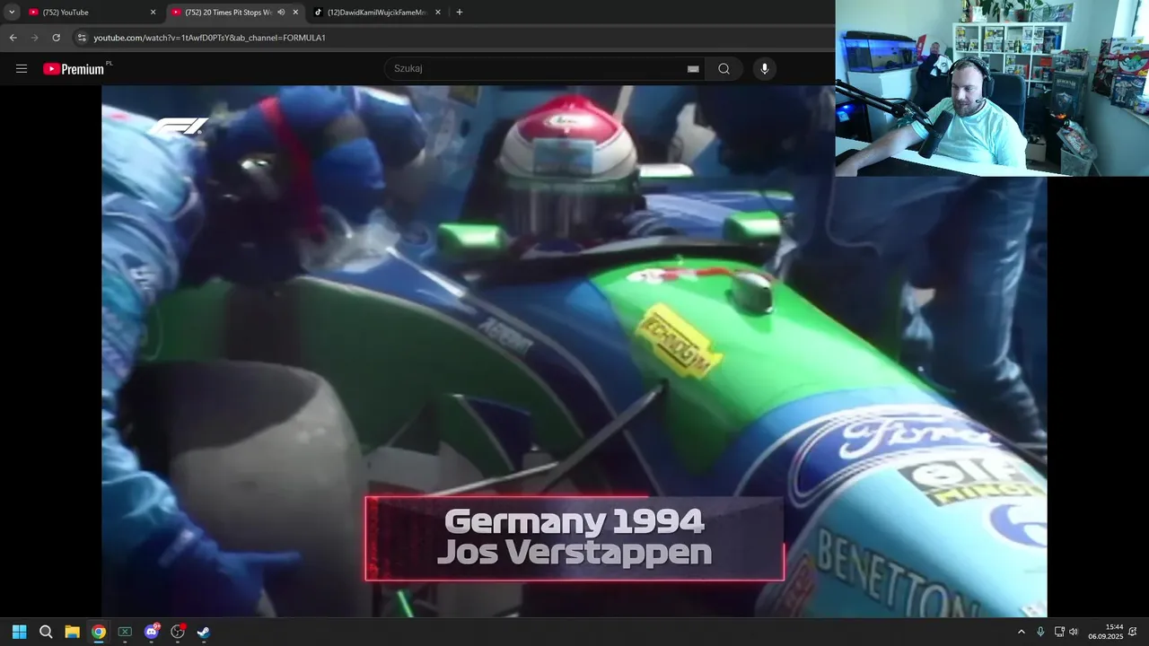Go forward to next page
The image size is (1149, 646).
[35, 38]
